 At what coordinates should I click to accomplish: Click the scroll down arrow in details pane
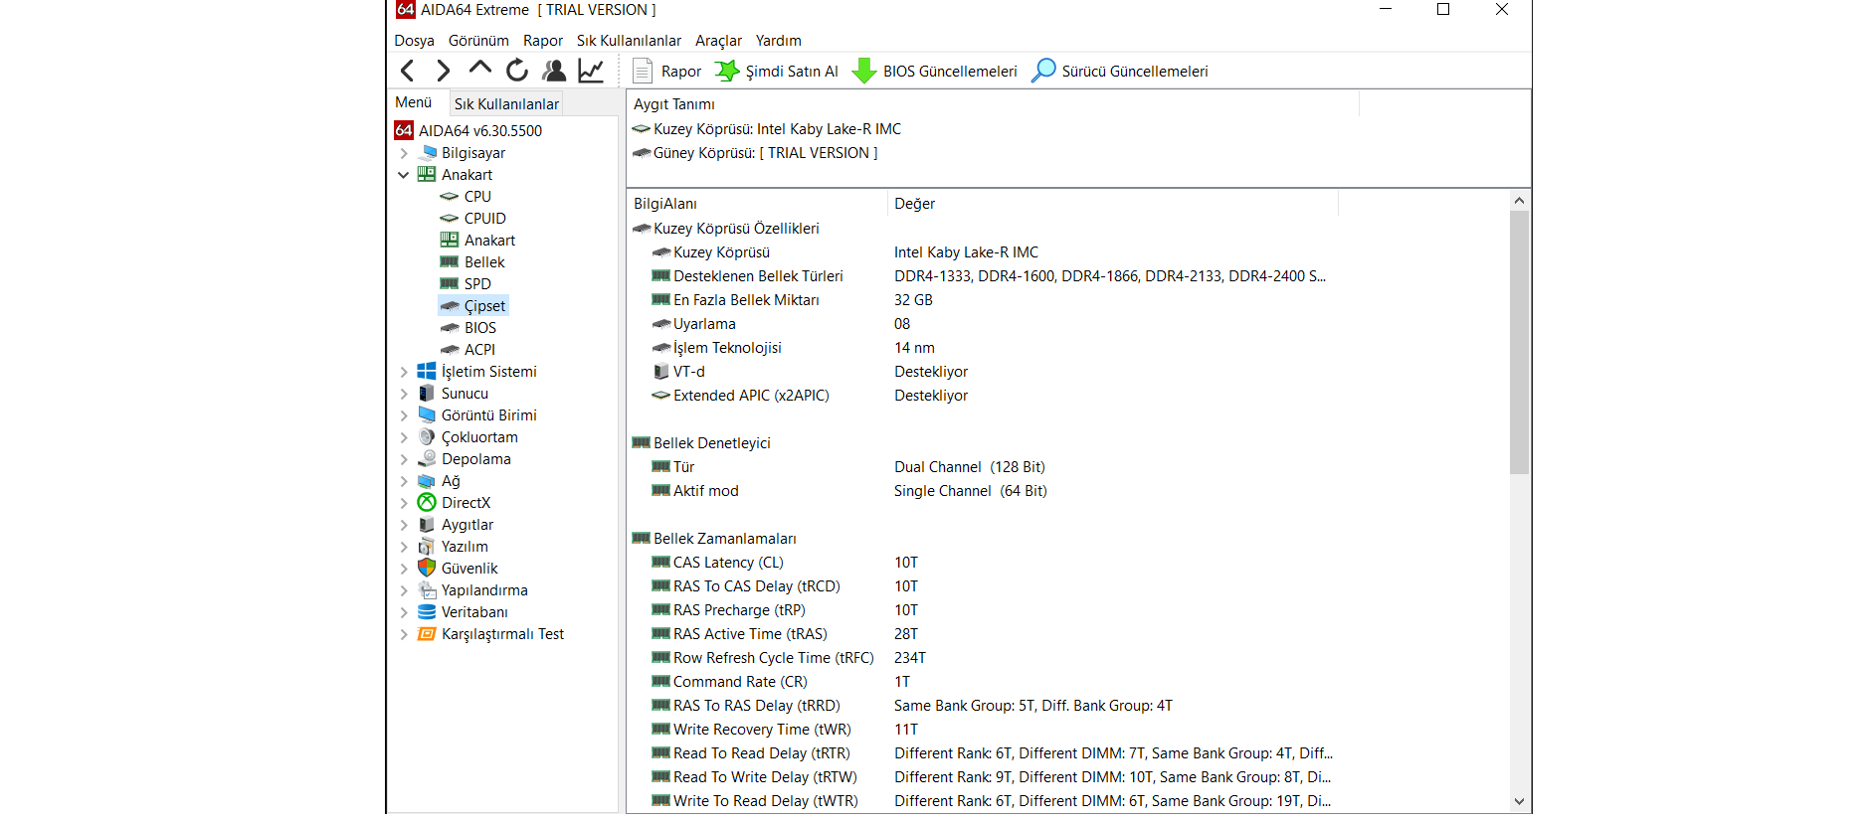click(1519, 801)
